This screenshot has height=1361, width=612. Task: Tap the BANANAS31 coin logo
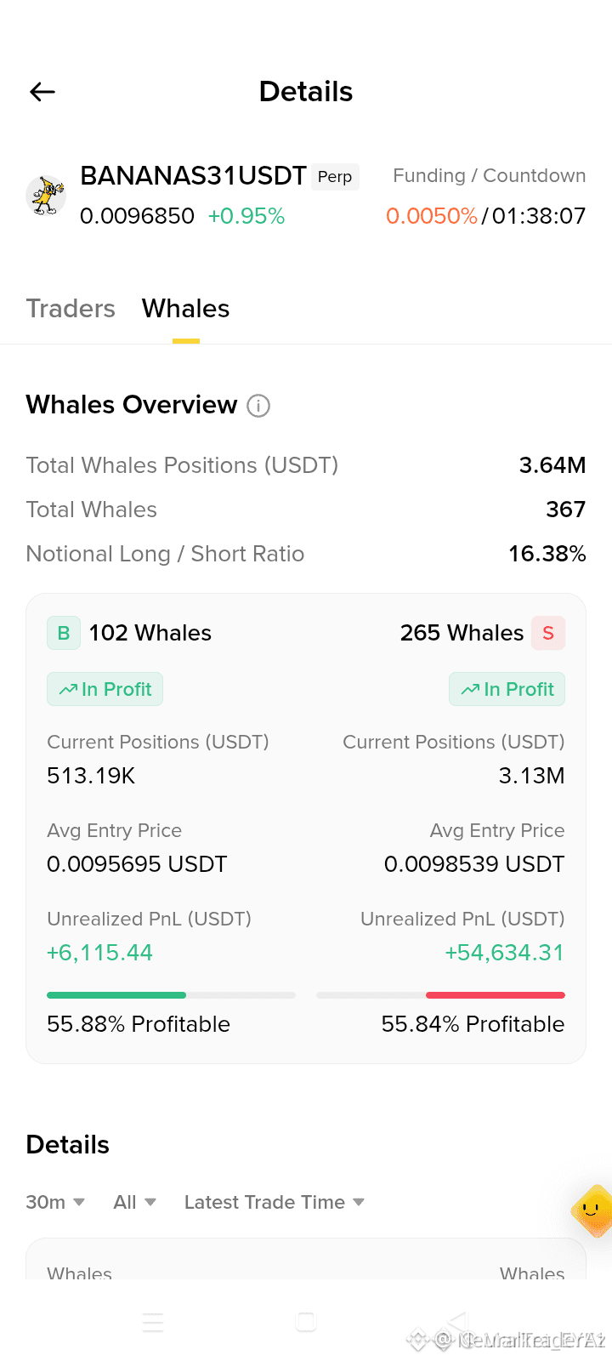click(x=46, y=196)
